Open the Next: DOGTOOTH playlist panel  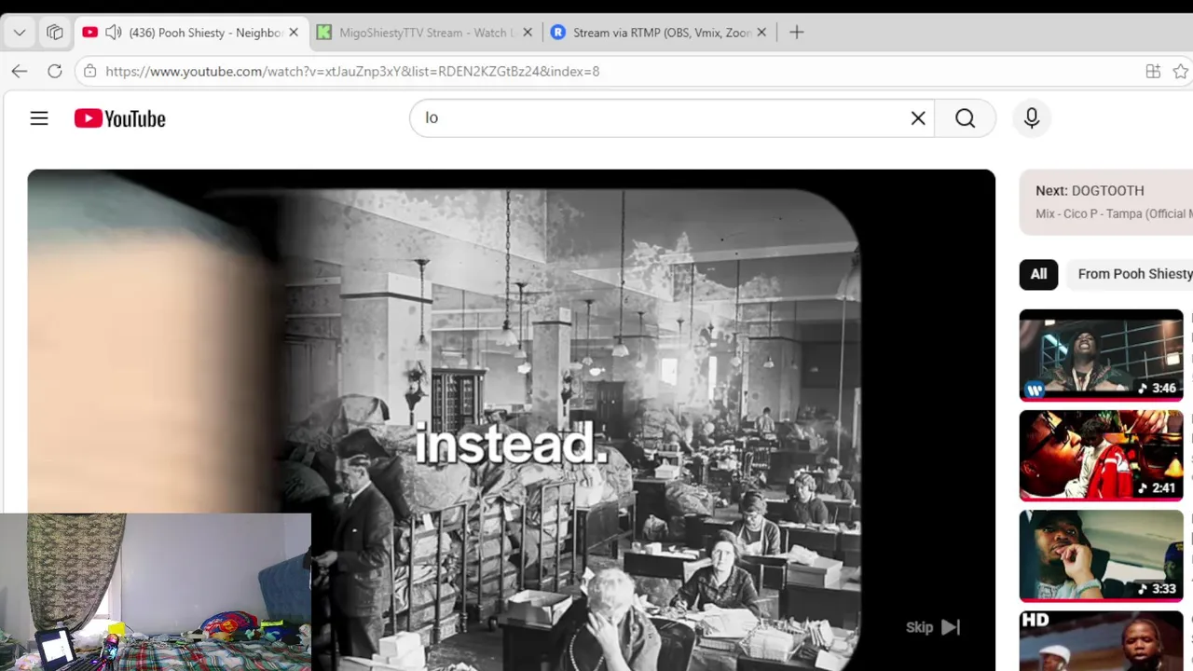(1106, 201)
